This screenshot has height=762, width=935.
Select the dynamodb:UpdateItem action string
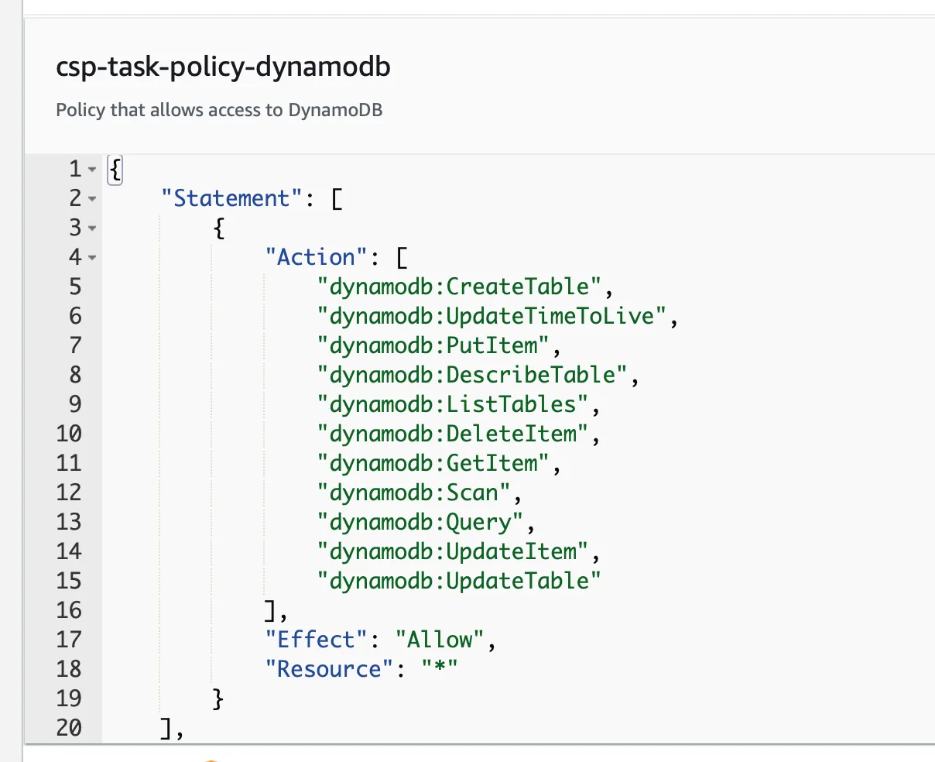(x=453, y=551)
